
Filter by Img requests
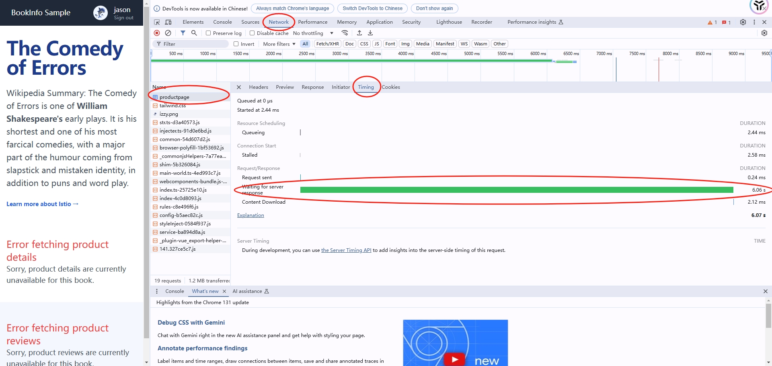[405, 44]
